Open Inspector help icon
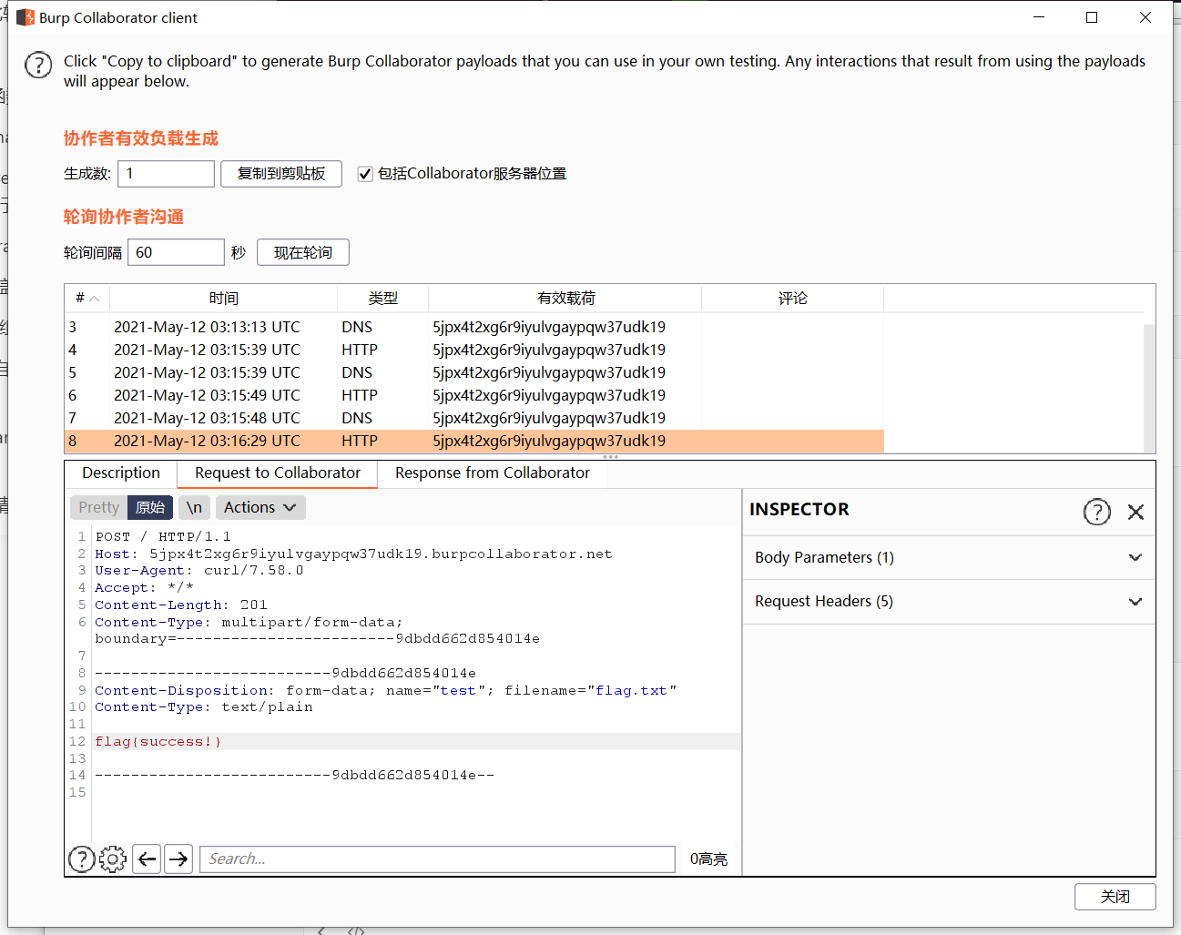 click(x=1096, y=512)
